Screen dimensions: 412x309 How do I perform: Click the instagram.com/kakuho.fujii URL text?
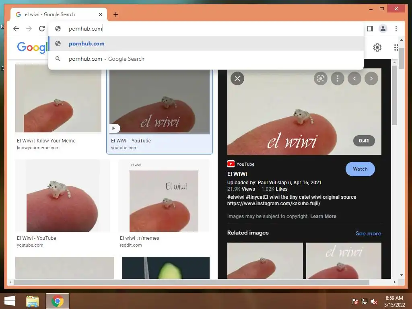pyautogui.click(x=274, y=203)
